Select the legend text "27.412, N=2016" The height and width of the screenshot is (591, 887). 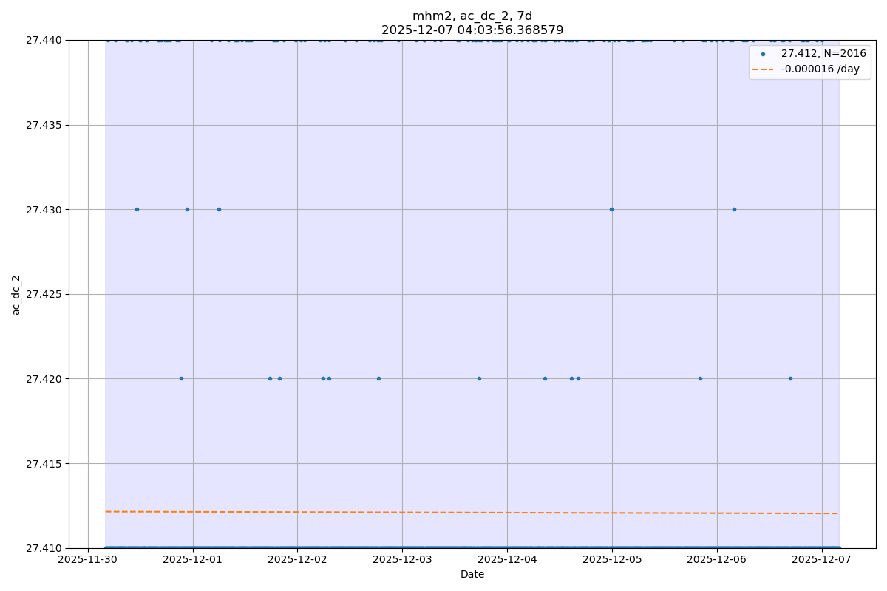823,54
